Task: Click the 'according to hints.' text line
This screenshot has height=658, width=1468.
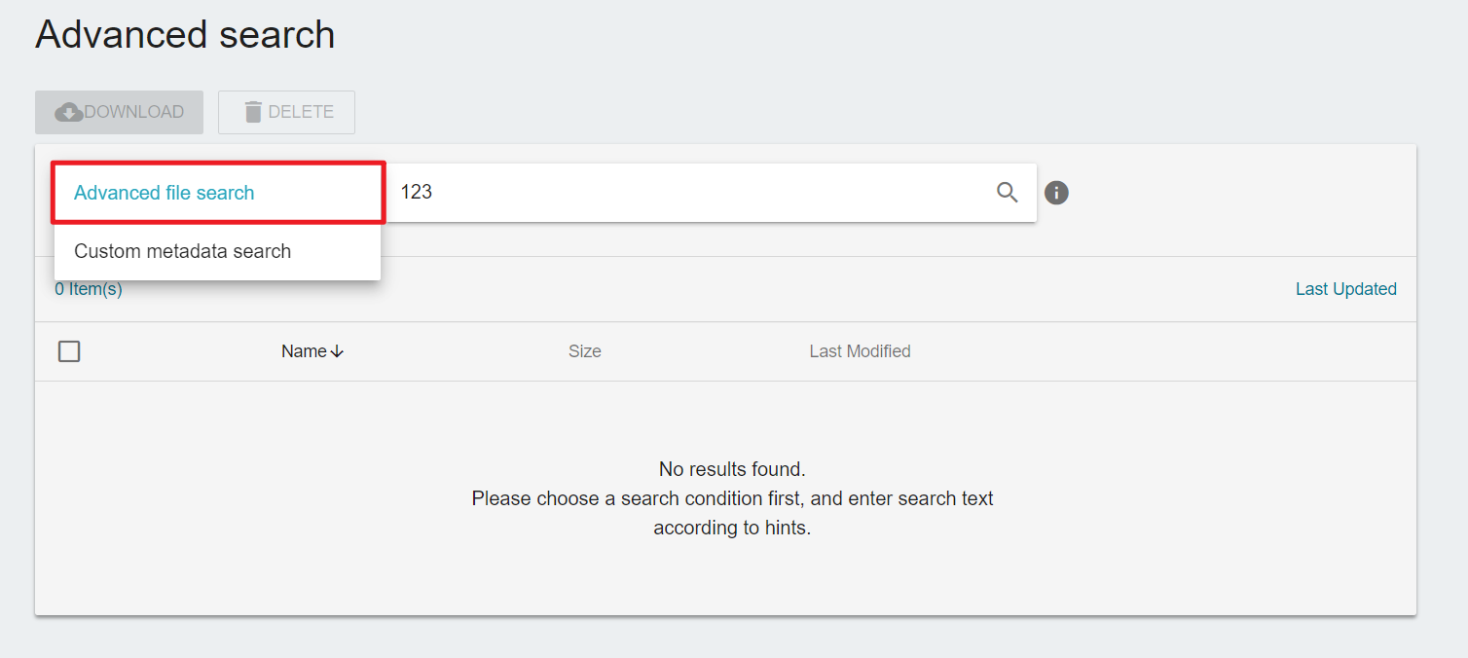Action: (x=732, y=528)
